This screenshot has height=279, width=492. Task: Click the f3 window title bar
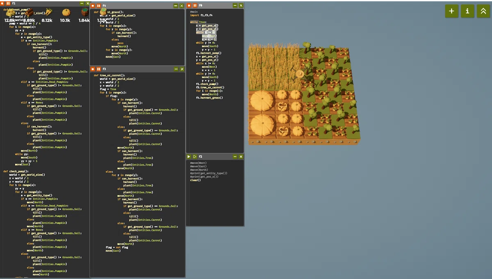pyautogui.click(x=137, y=69)
